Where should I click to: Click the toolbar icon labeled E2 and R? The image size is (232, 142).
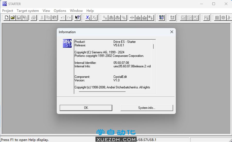tap(206, 18)
